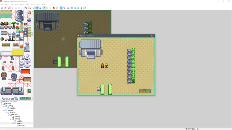The image size is (232, 130).
Task: Open the Draw menu
Action: 22,4
